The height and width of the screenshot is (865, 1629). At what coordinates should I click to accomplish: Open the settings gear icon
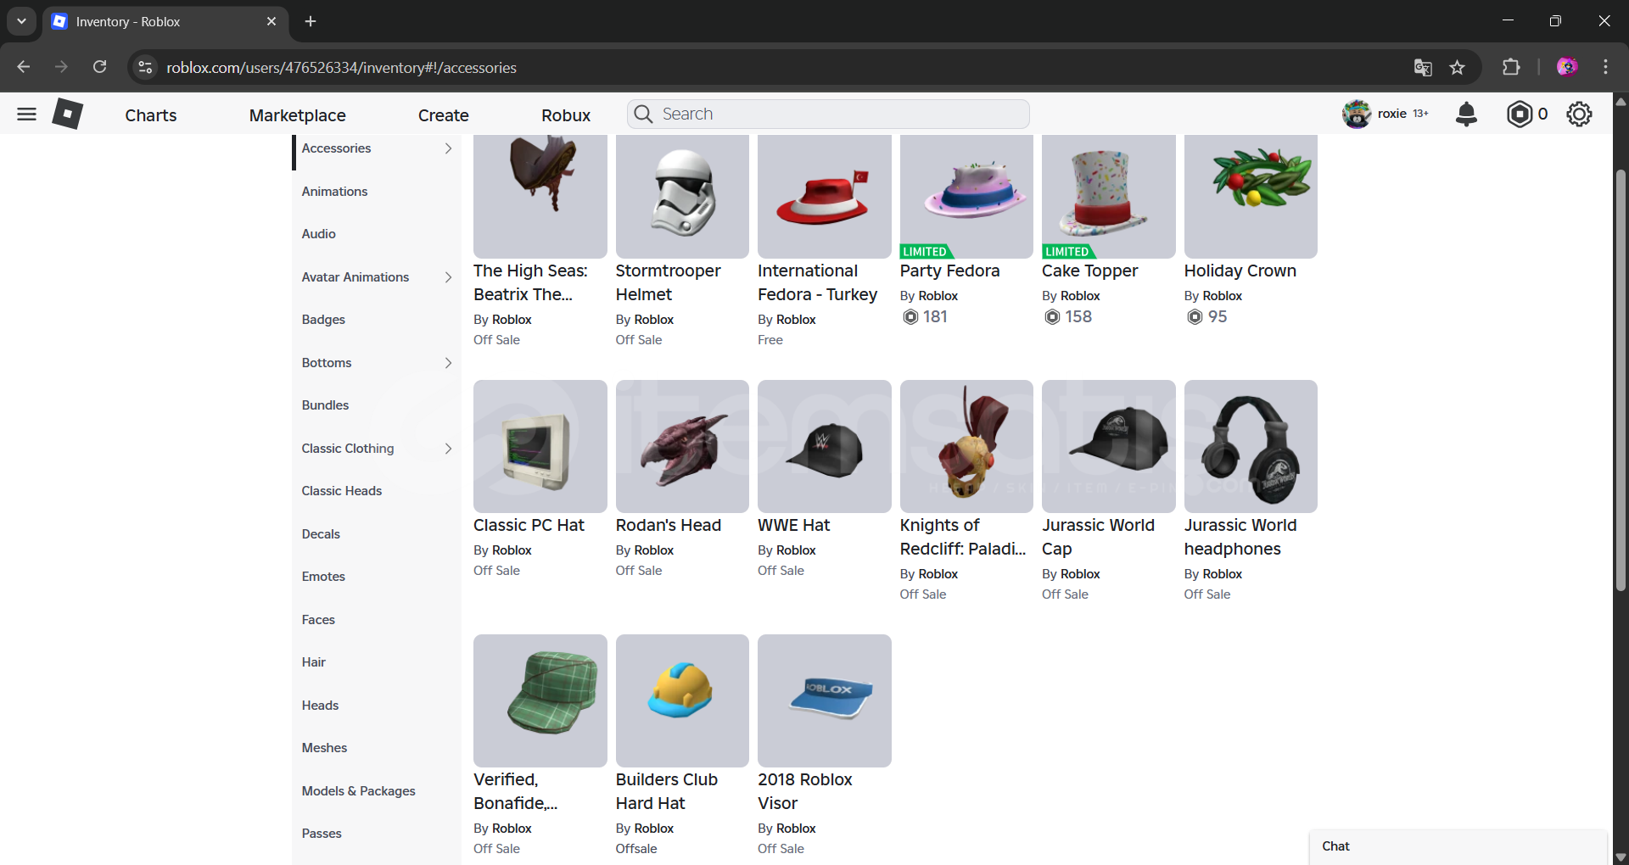coord(1579,114)
